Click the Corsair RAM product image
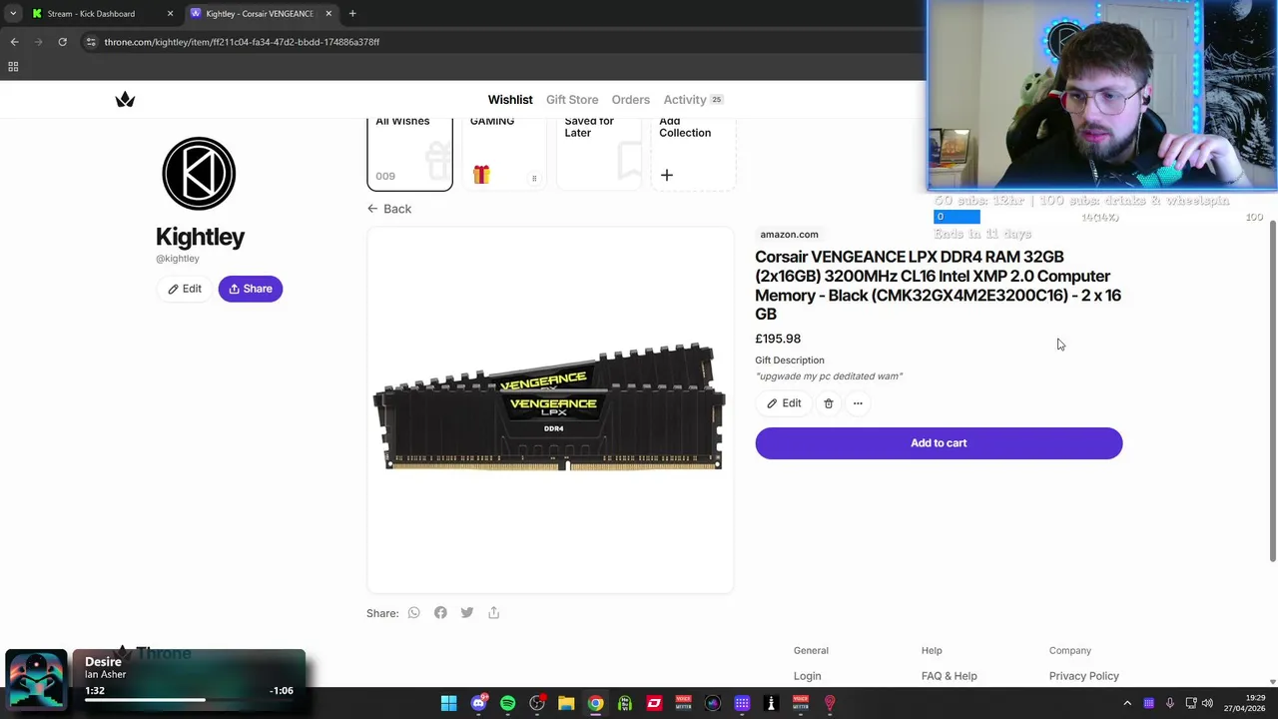The image size is (1278, 719). point(549,407)
